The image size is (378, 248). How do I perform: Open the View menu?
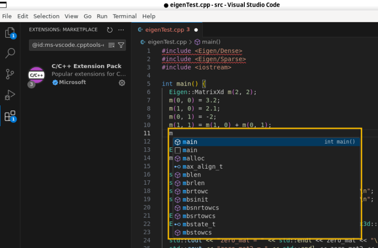pyautogui.click(x=71, y=17)
